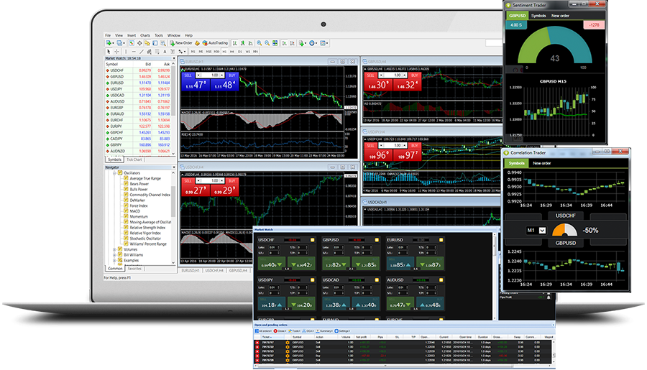Open the View menu
The width and height of the screenshot is (647, 370).
(119, 35)
